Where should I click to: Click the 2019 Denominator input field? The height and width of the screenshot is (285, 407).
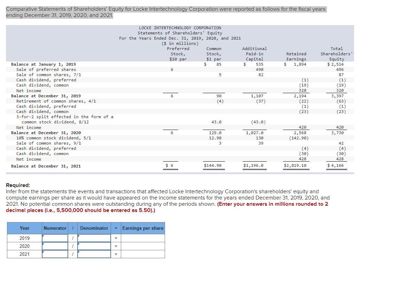(x=94, y=238)
